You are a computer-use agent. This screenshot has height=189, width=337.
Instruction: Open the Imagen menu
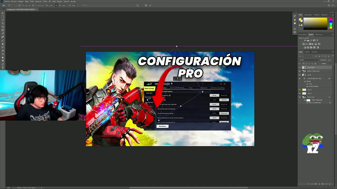(21, 1)
